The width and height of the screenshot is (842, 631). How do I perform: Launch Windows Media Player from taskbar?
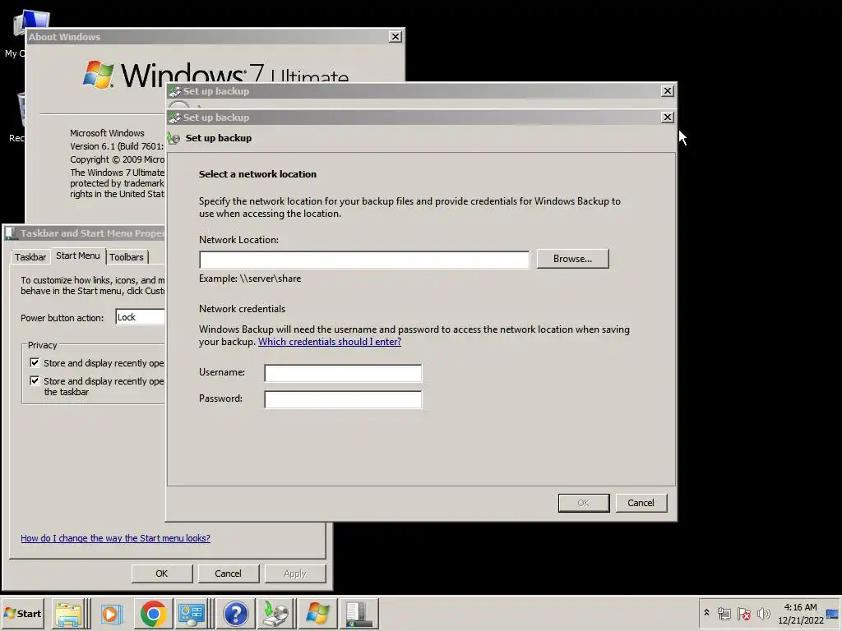click(x=112, y=613)
